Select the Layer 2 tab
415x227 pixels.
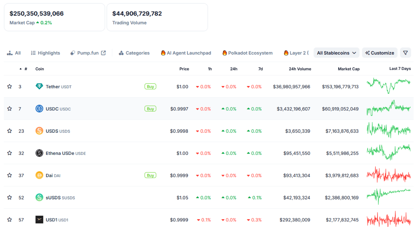coord(296,53)
